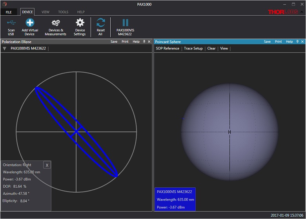
Task: Click the H point on the sphere
Action: [x=229, y=132]
